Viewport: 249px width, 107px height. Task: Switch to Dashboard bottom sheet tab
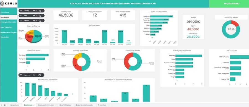(x=29, y=105)
